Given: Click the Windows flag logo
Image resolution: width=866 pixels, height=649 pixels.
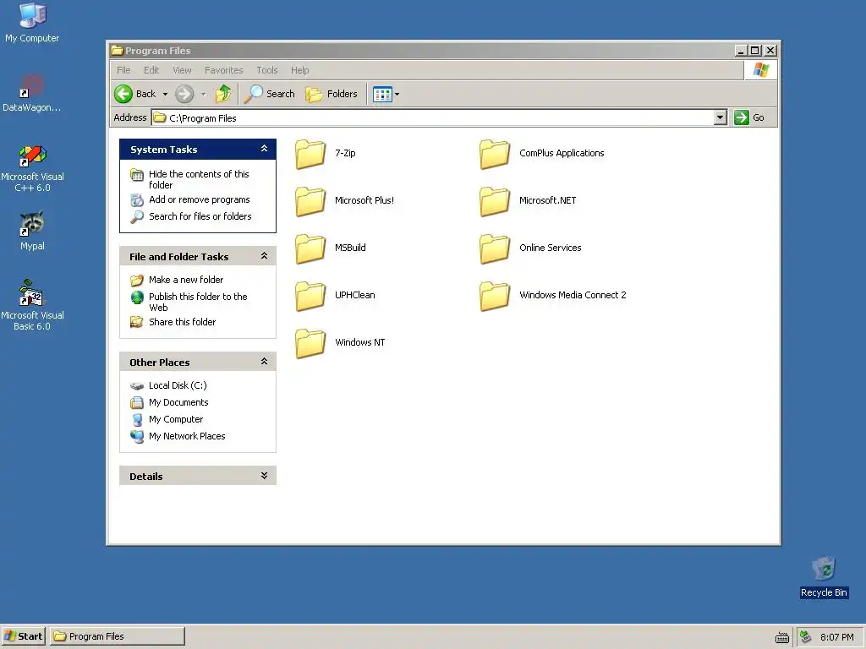Looking at the screenshot, I should pyautogui.click(x=761, y=70).
